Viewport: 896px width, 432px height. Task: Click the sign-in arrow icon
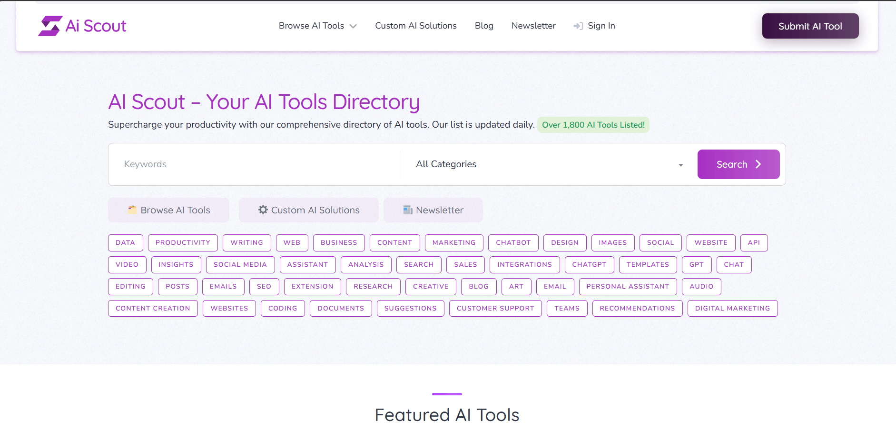578,26
